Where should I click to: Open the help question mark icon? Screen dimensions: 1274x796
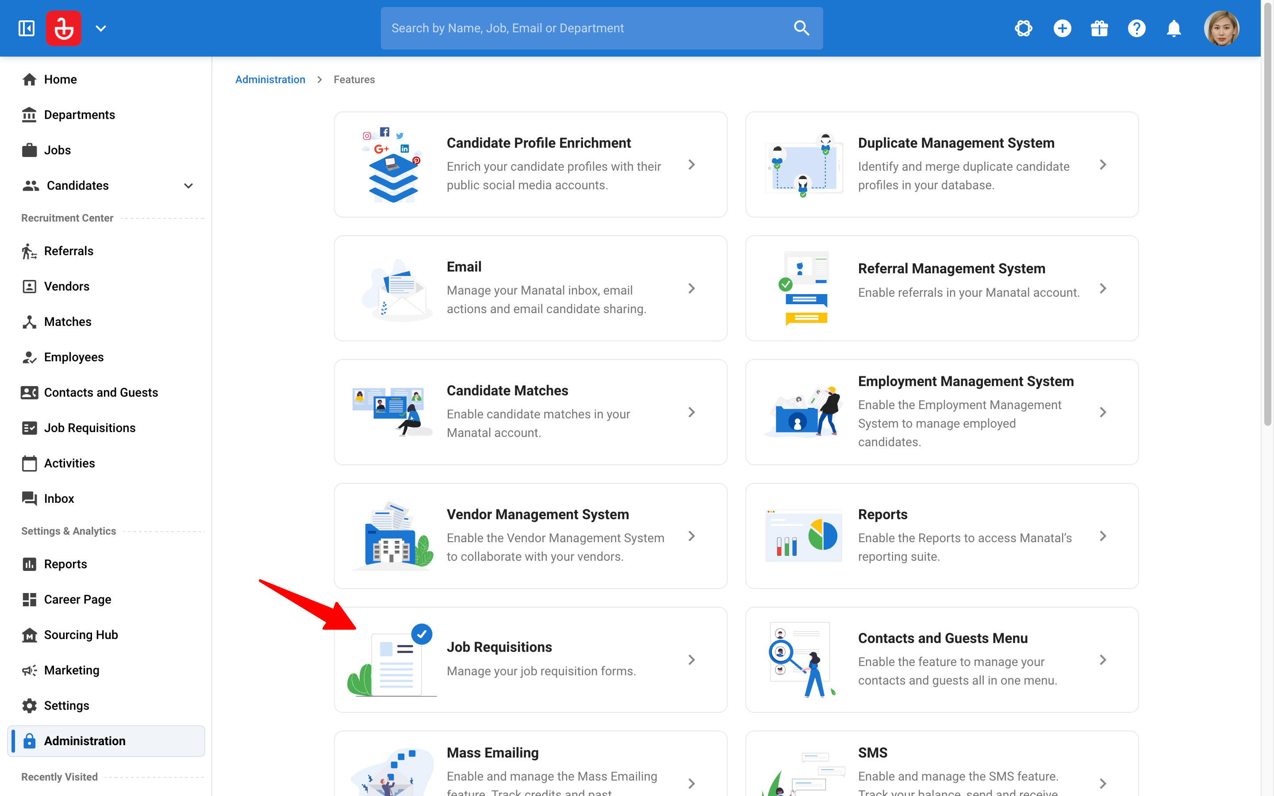click(x=1136, y=28)
